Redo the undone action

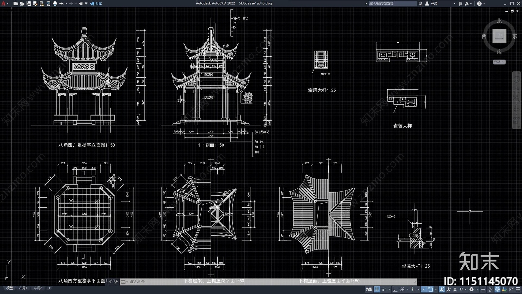(x=71, y=4)
